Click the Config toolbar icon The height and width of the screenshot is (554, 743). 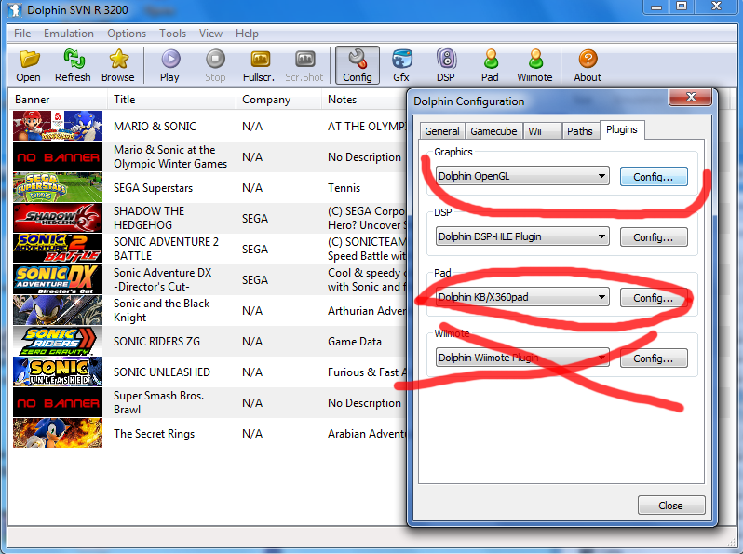358,65
